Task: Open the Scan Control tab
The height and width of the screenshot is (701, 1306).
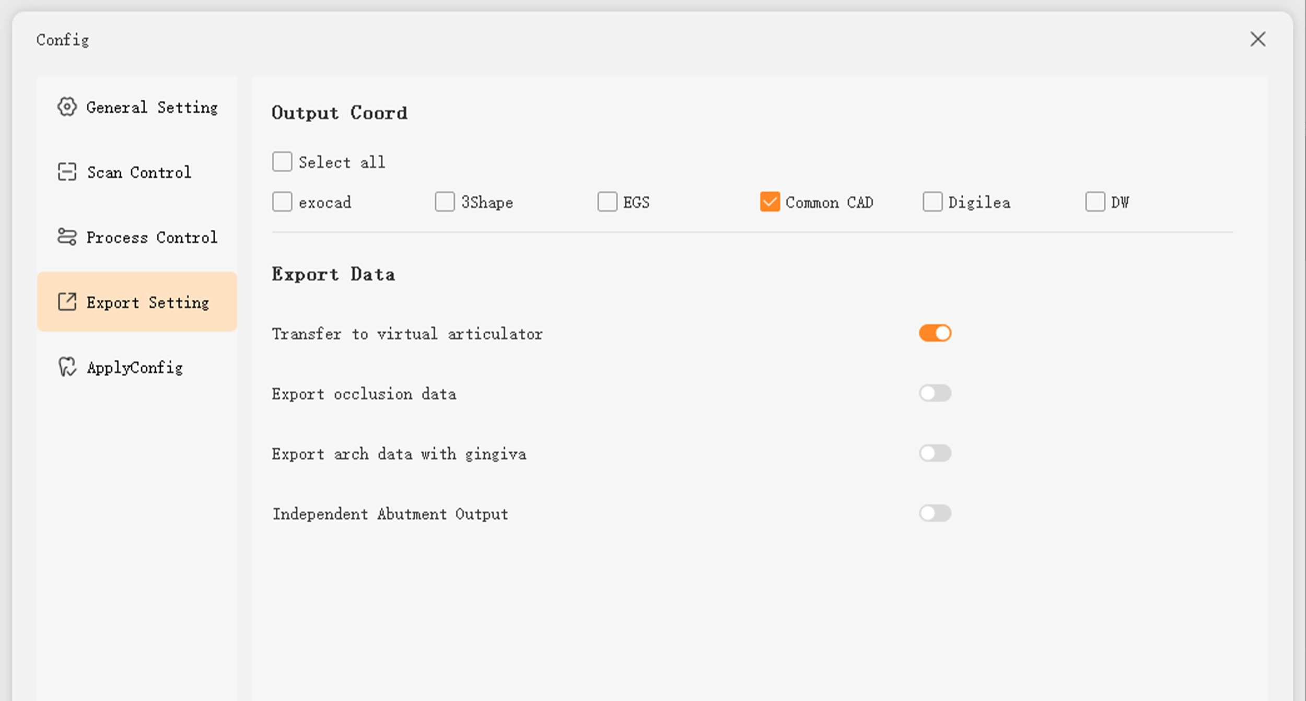Action: click(x=139, y=172)
